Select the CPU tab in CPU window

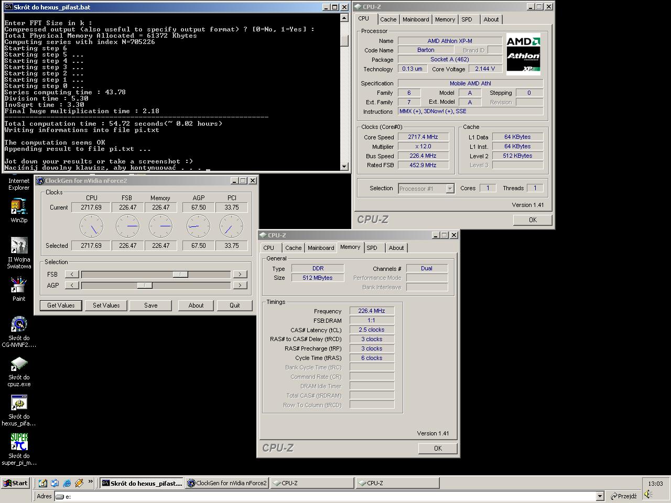pyautogui.click(x=364, y=18)
